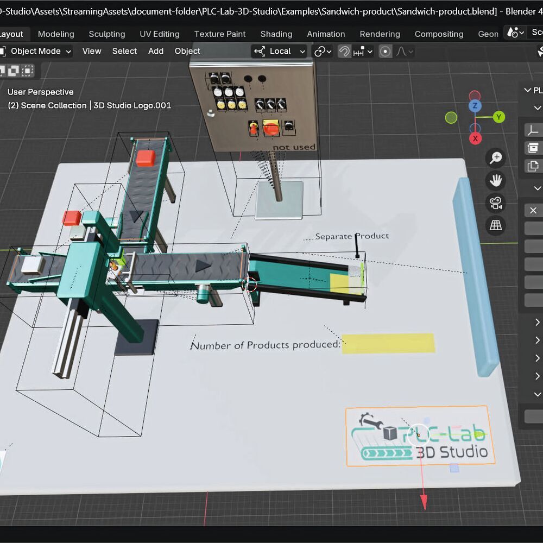543x543 pixels.
Task: Select the white box on left conveyor
Action: pos(32,266)
